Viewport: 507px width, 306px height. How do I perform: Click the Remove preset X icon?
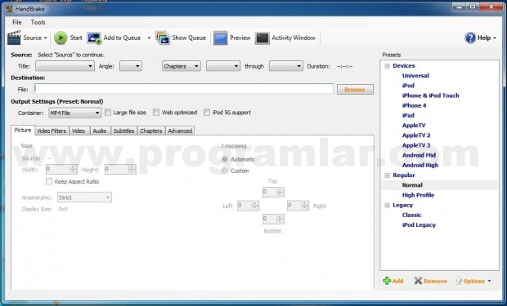[418, 281]
